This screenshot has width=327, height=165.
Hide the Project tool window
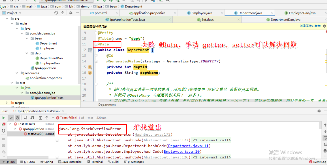77,13
